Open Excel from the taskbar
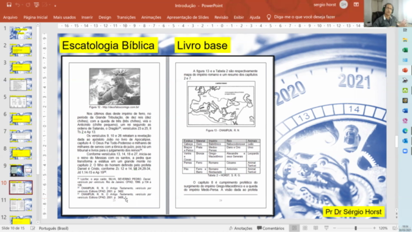 pos(405,50)
